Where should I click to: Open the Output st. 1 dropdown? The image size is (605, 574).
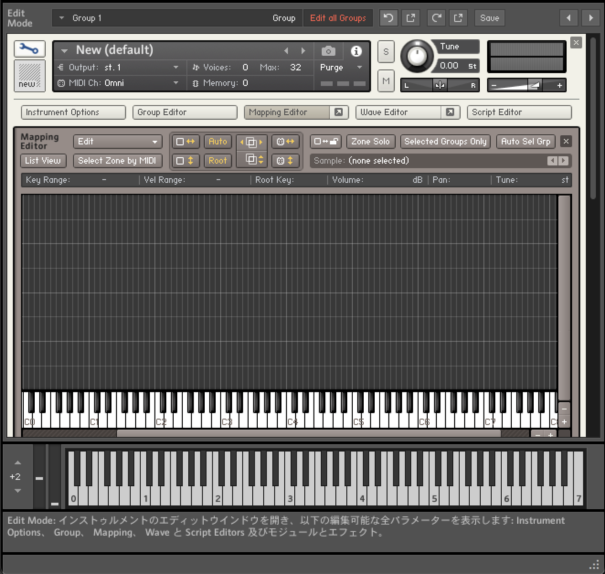coord(176,68)
